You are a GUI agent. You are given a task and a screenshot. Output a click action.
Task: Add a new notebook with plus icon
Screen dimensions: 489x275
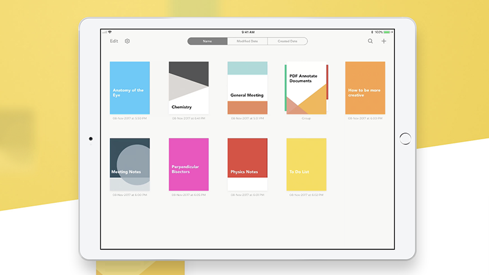[x=384, y=41]
